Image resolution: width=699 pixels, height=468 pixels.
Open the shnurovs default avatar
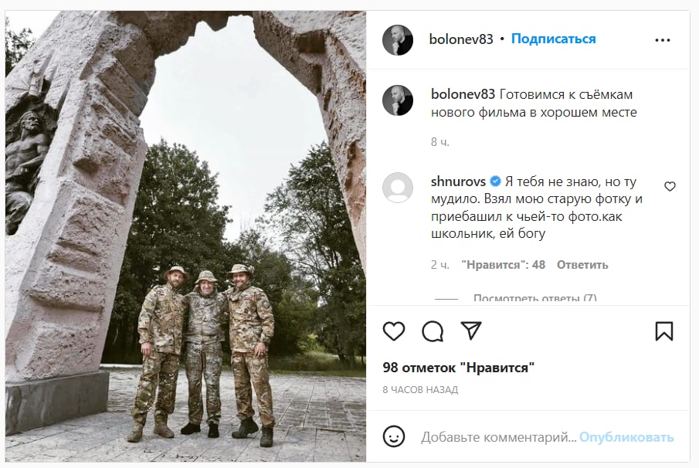(x=398, y=187)
